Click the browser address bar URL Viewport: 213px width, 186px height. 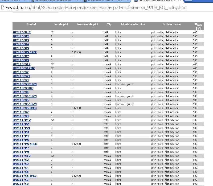click(x=97, y=7)
